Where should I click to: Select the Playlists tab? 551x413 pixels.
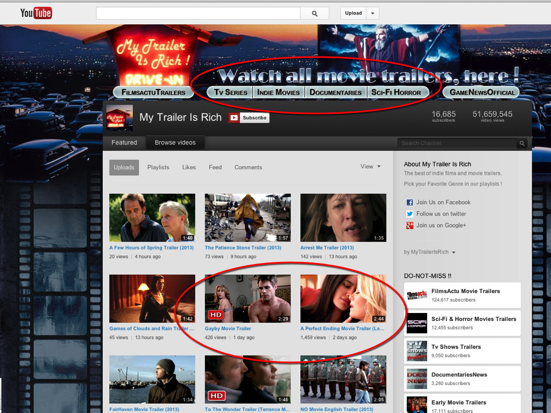click(x=158, y=168)
